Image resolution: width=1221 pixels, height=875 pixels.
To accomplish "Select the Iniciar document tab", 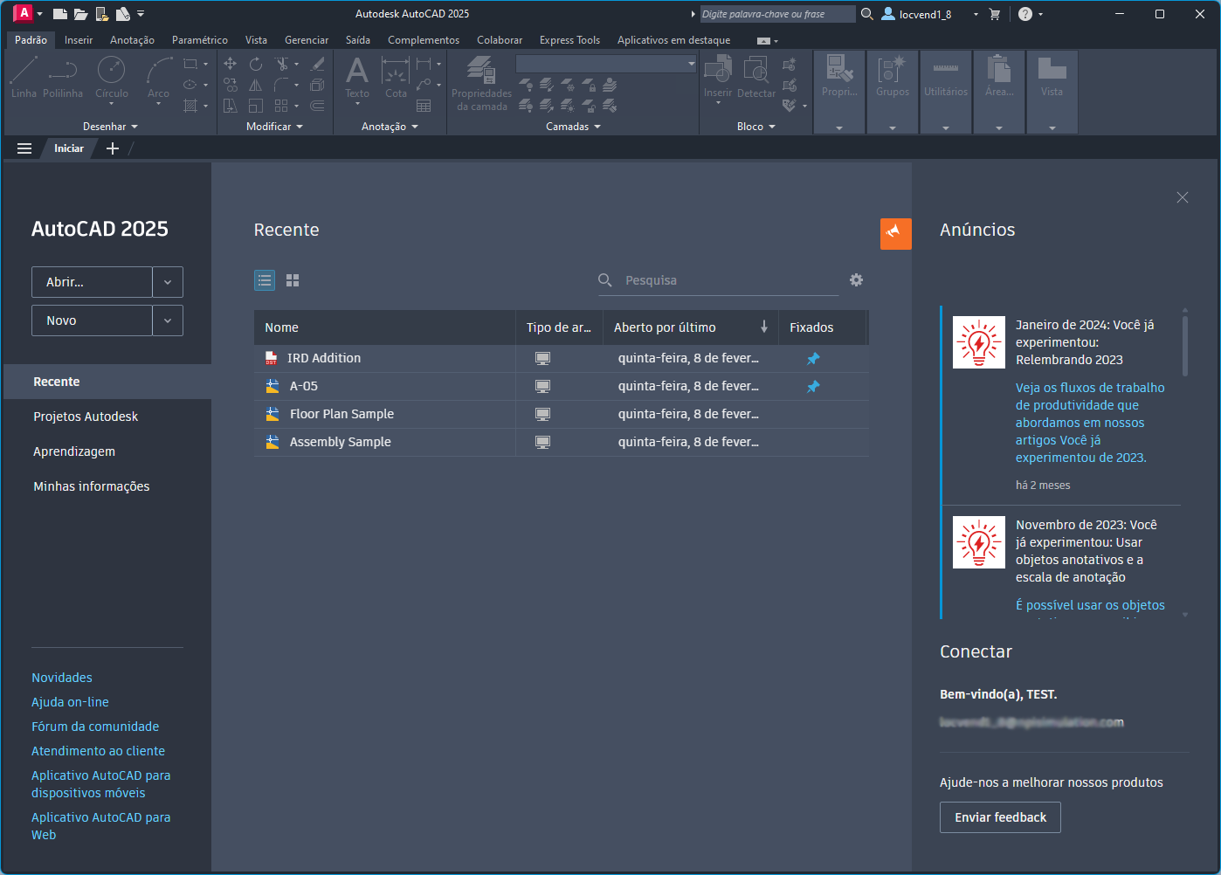I will coord(69,148).
